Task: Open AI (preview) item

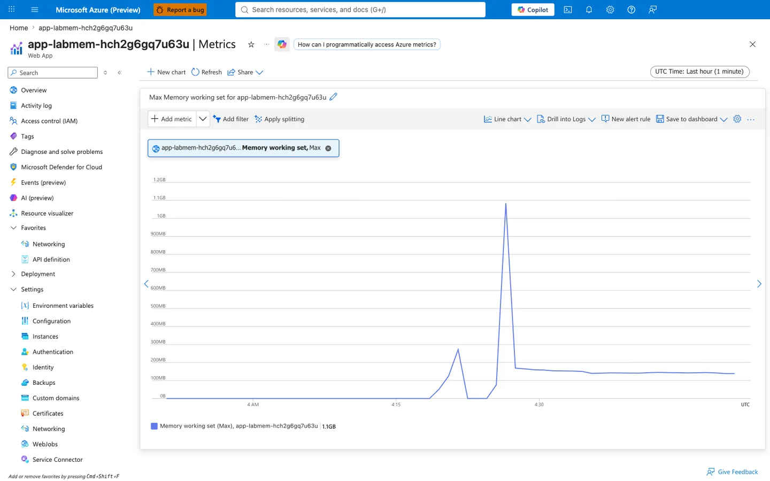Action: coord(37,198)
